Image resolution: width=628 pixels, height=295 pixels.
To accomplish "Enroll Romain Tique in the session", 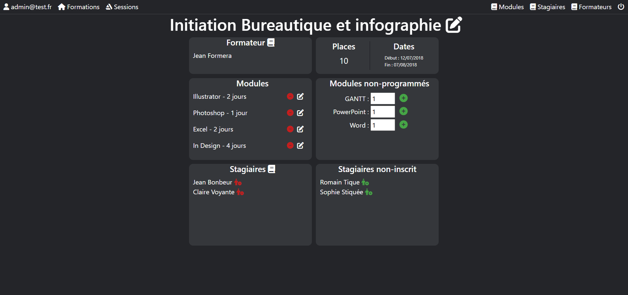I will point(365,182).
